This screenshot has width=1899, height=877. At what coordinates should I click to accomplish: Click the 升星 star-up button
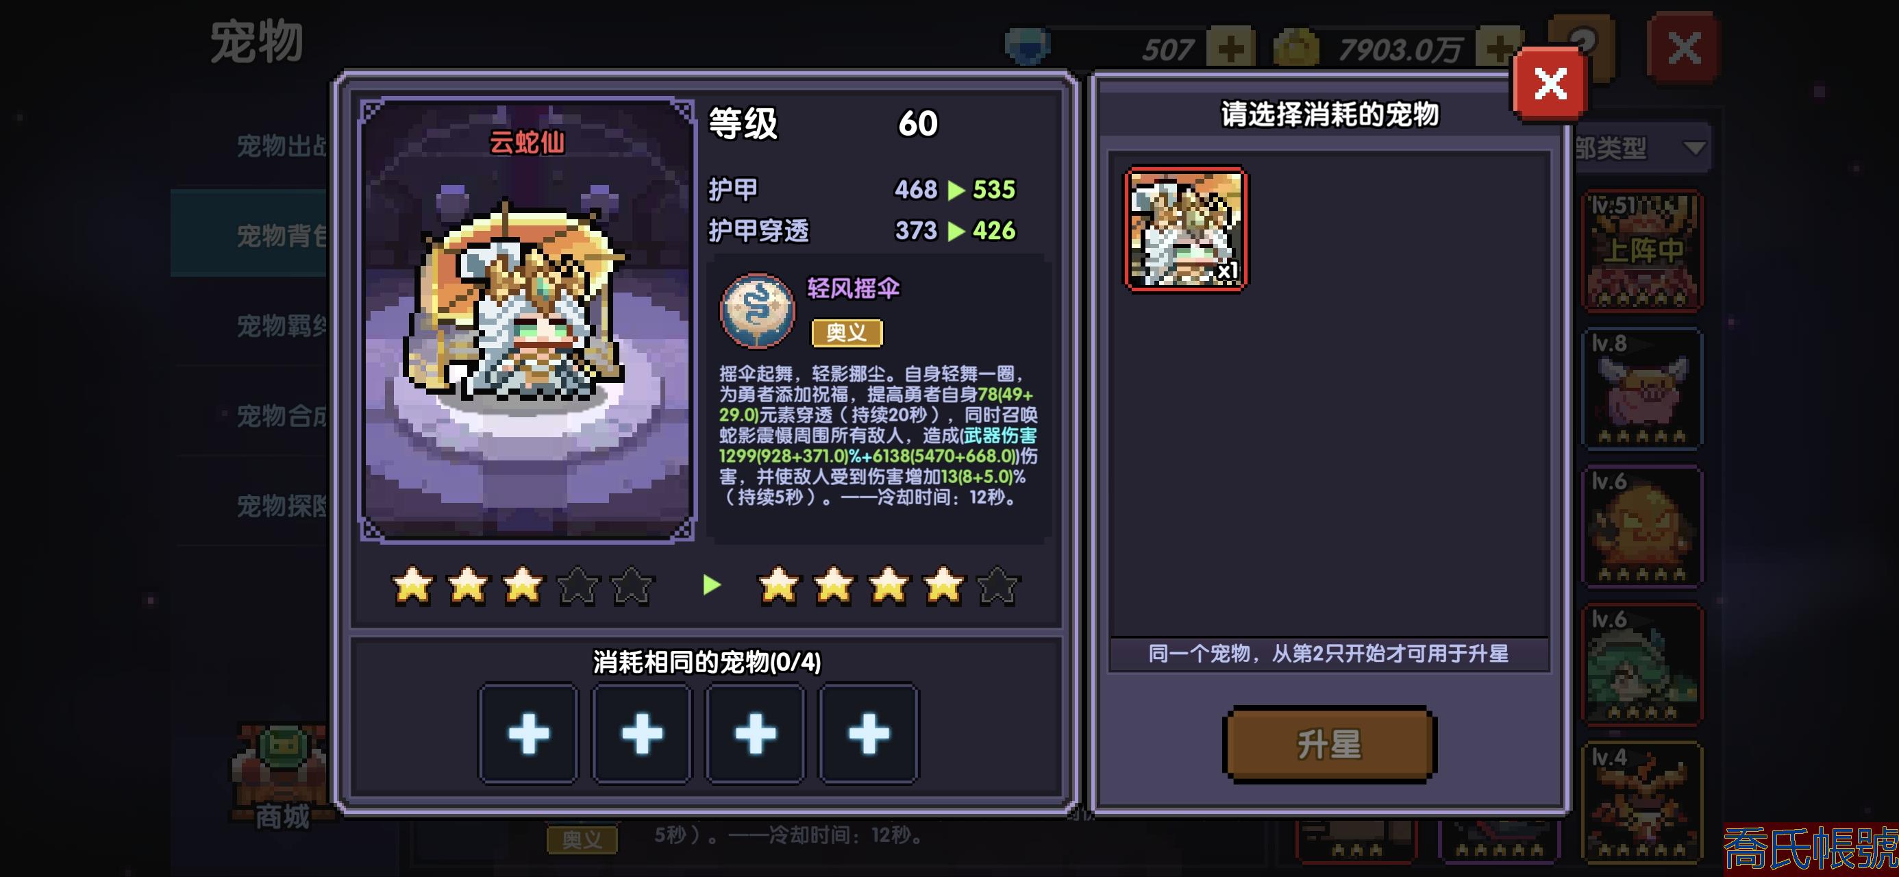click(1329, 743)
